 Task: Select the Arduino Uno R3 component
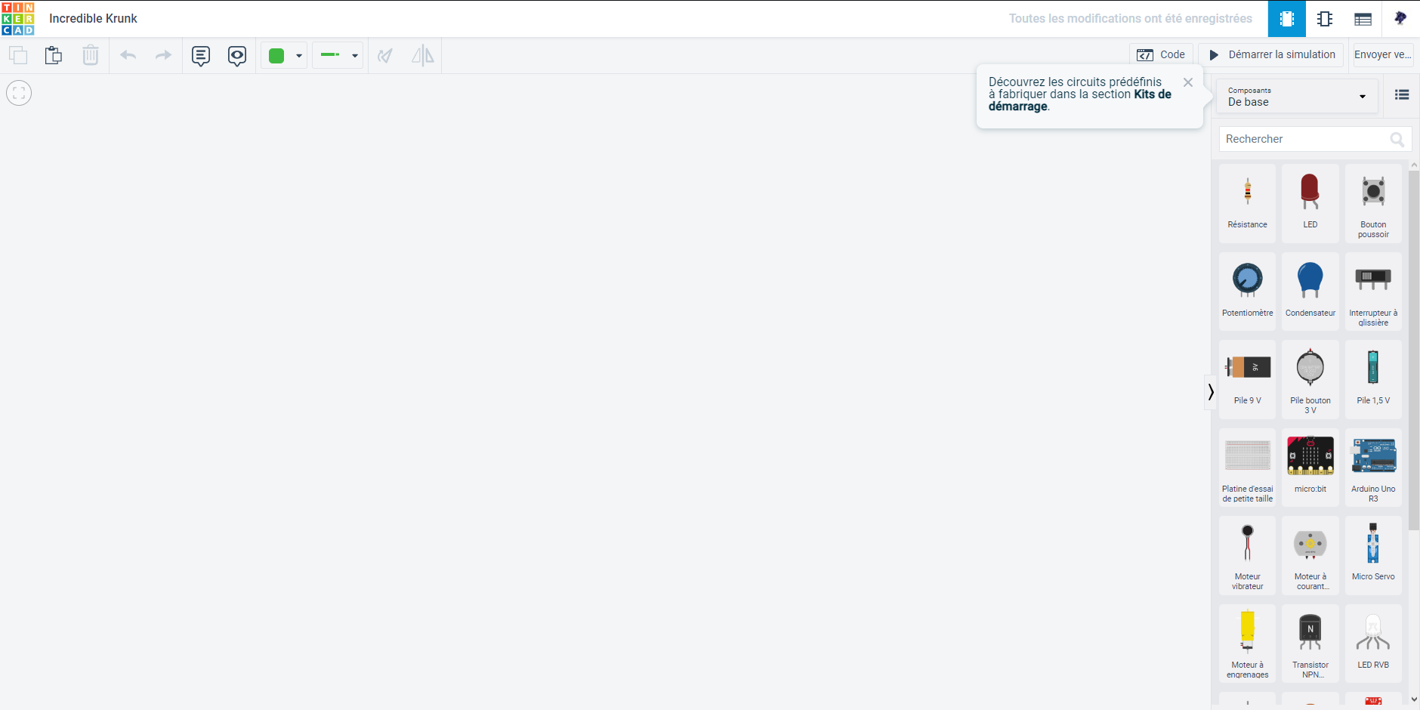[x=1373, y=468]
